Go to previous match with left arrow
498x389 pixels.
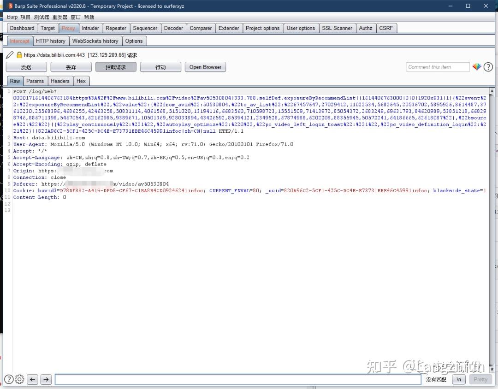pyautogui.click(x=33, y=379)
